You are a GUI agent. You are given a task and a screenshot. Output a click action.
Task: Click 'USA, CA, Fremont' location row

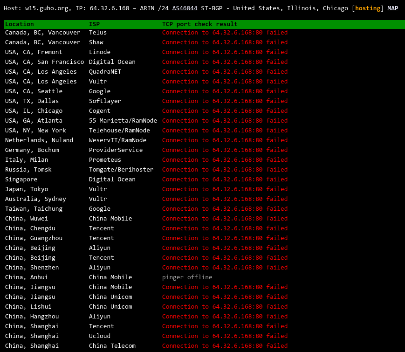(34, 52)
